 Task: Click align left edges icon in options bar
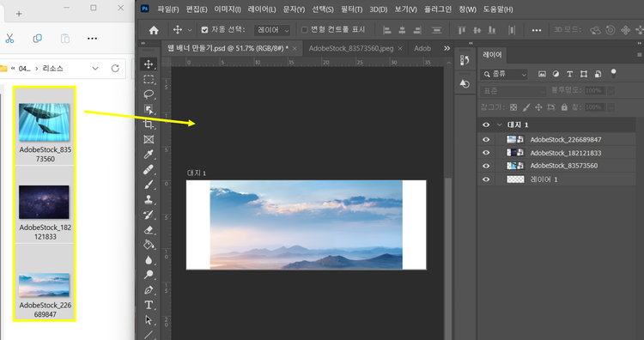point(386,30)
